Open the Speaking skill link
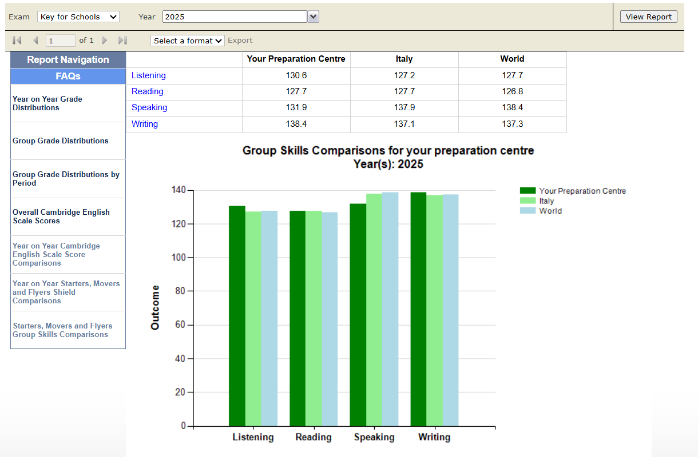The width and height of the screenshot is (698, 457). [149, 107]
